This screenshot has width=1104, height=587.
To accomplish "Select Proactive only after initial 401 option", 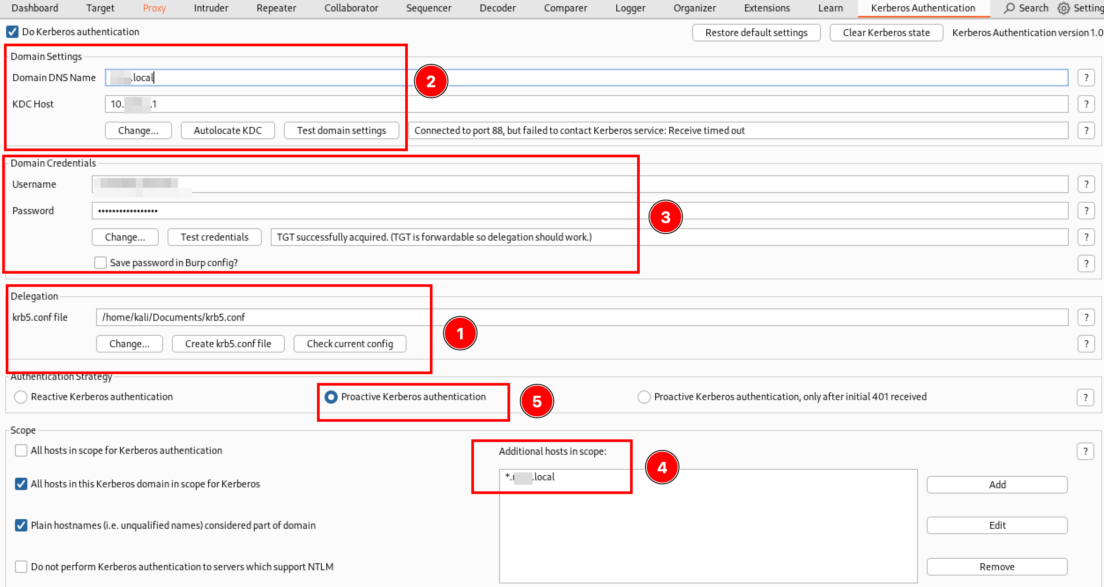I will tap(644, 397).
